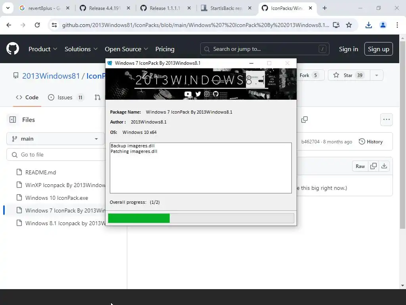Click the Sign up button
The height and width of the screenshot is (305, 406).
click(378, 49)
